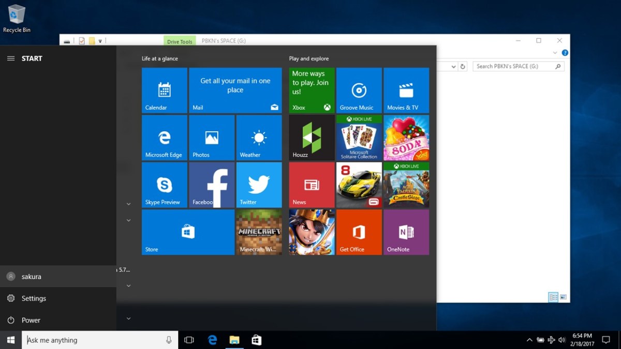Show hidden system tray icons
The image size is (621, 349).
pos(529,340)
